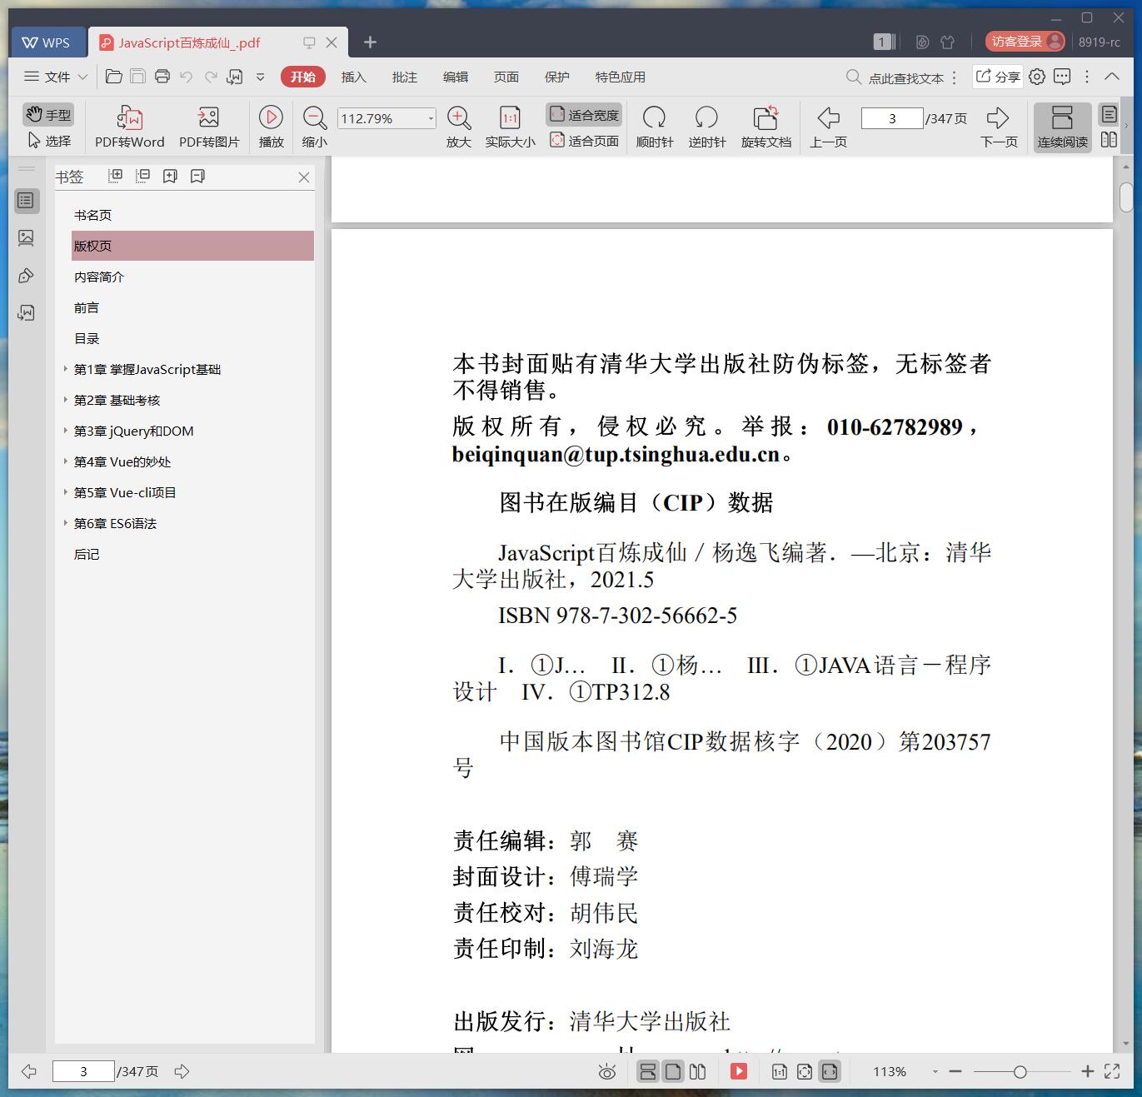Open the 编辑 ribbon tab

(x=455, y=77)
